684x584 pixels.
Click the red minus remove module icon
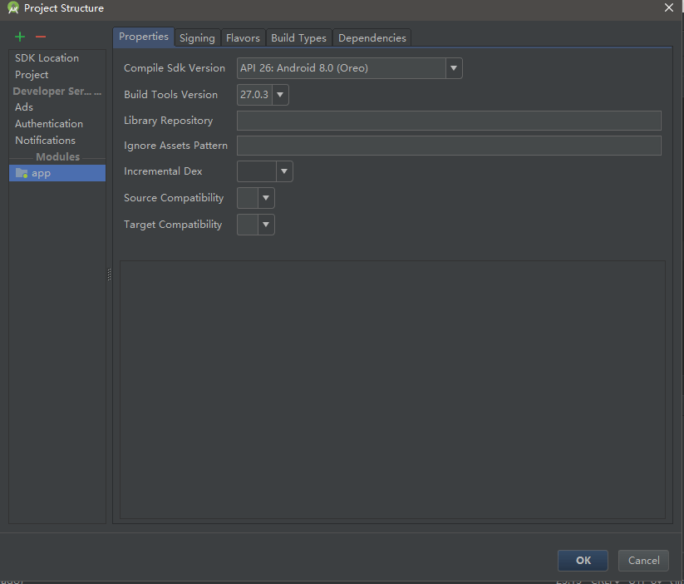[41, 37]
